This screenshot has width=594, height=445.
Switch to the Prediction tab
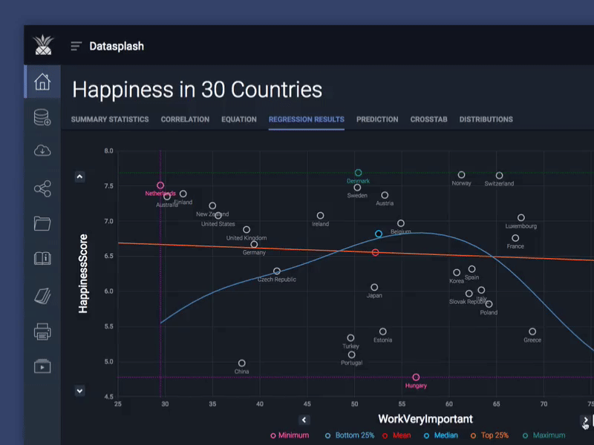tap(377, 119)
